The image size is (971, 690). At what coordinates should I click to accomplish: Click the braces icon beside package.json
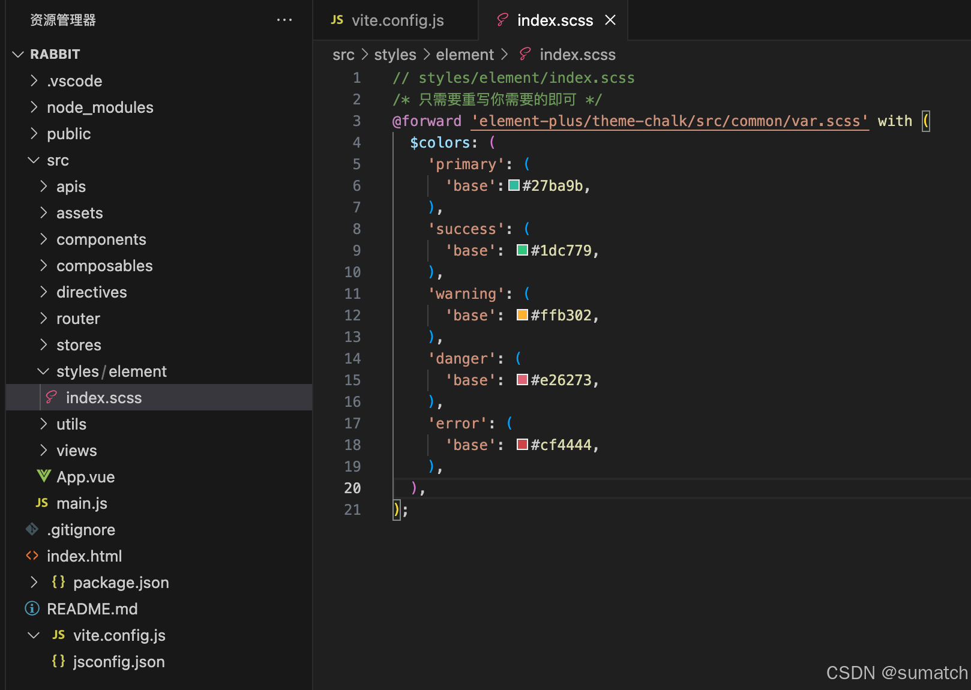(58, 581)
